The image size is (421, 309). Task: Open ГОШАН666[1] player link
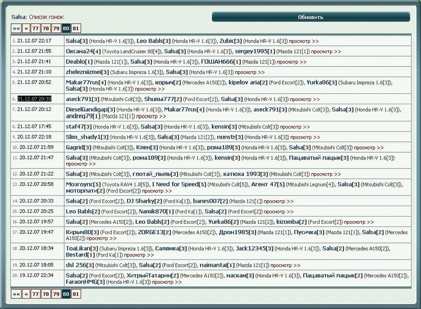coord(221,62)
